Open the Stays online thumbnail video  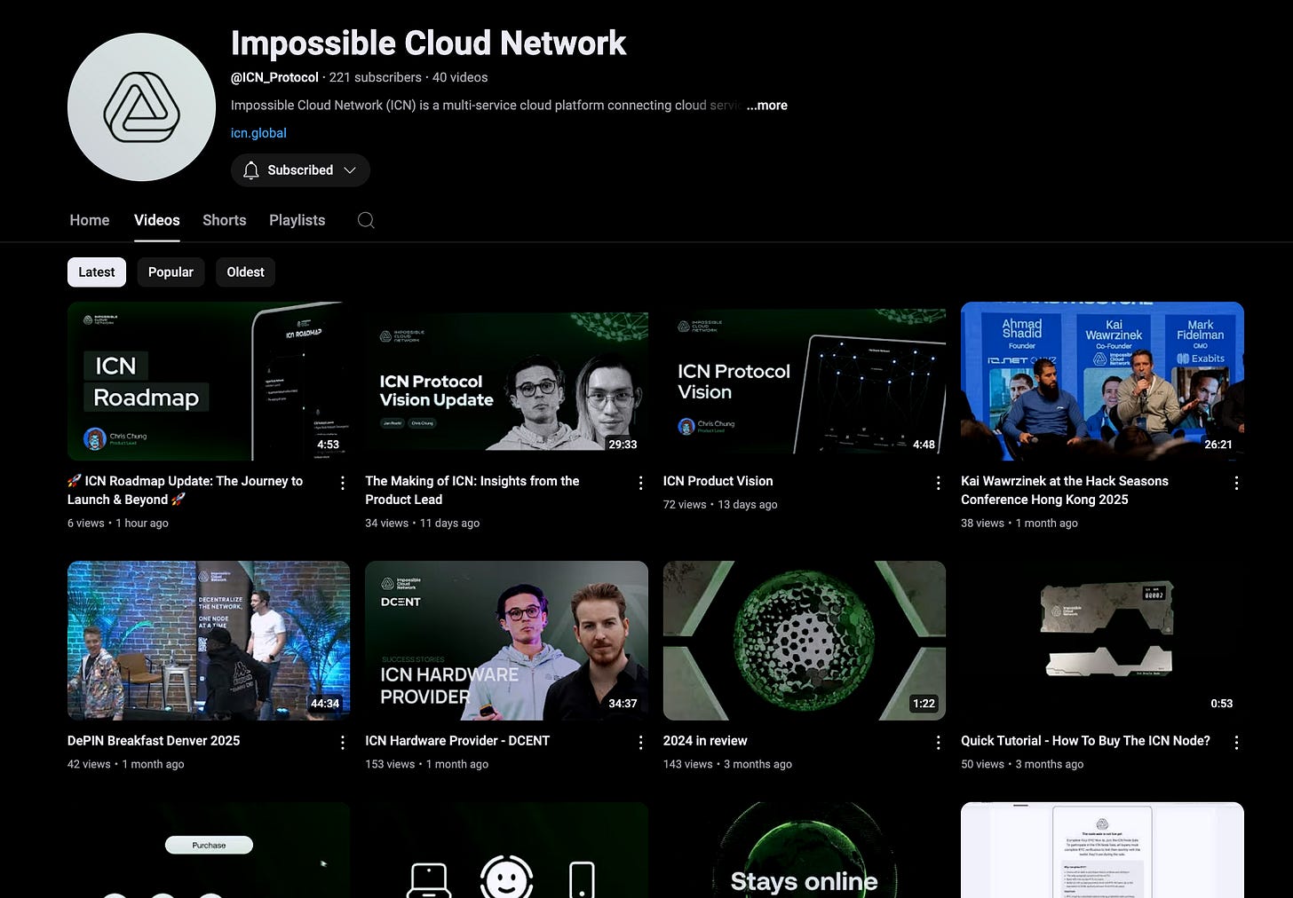(x=805, y=850)
